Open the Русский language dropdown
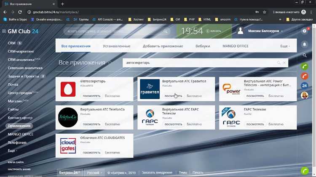 [94, 172]
